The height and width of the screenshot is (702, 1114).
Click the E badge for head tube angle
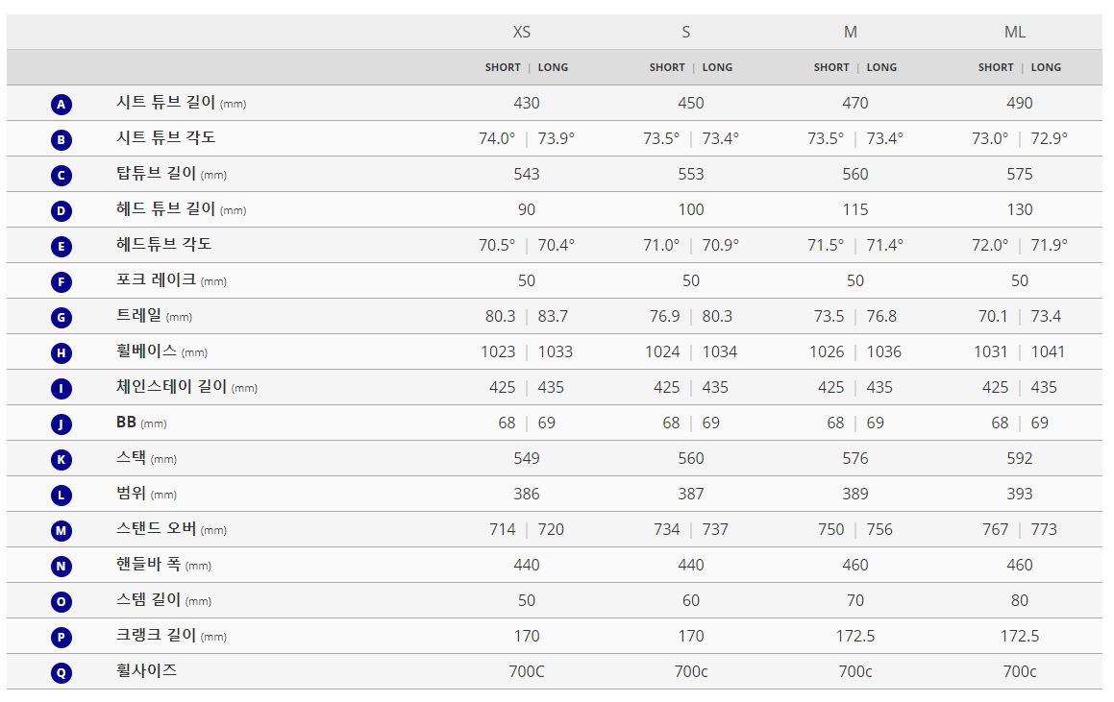point(62,246)
